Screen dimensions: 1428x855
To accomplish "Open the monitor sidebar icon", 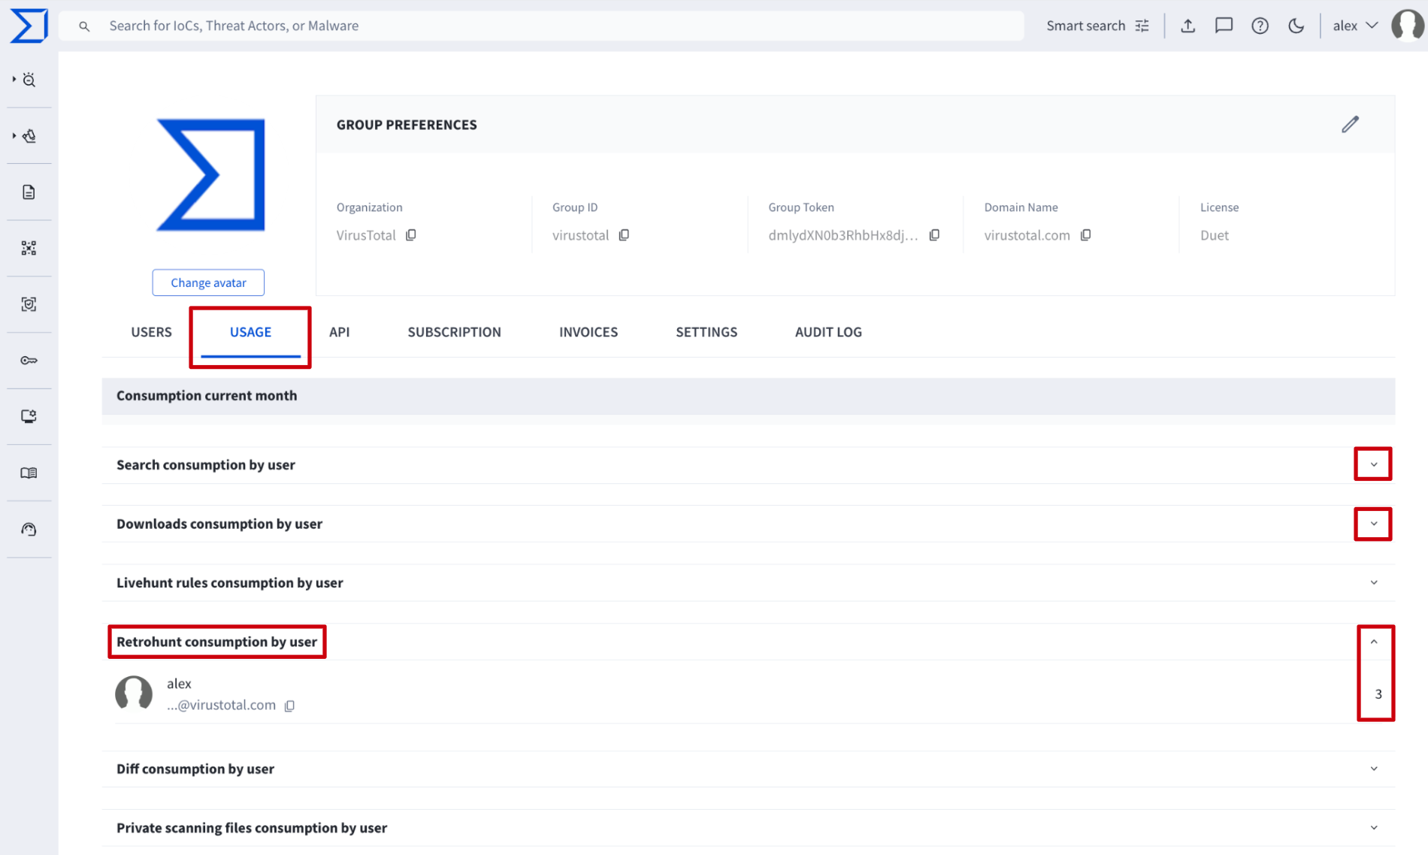I will click(29, 416).
